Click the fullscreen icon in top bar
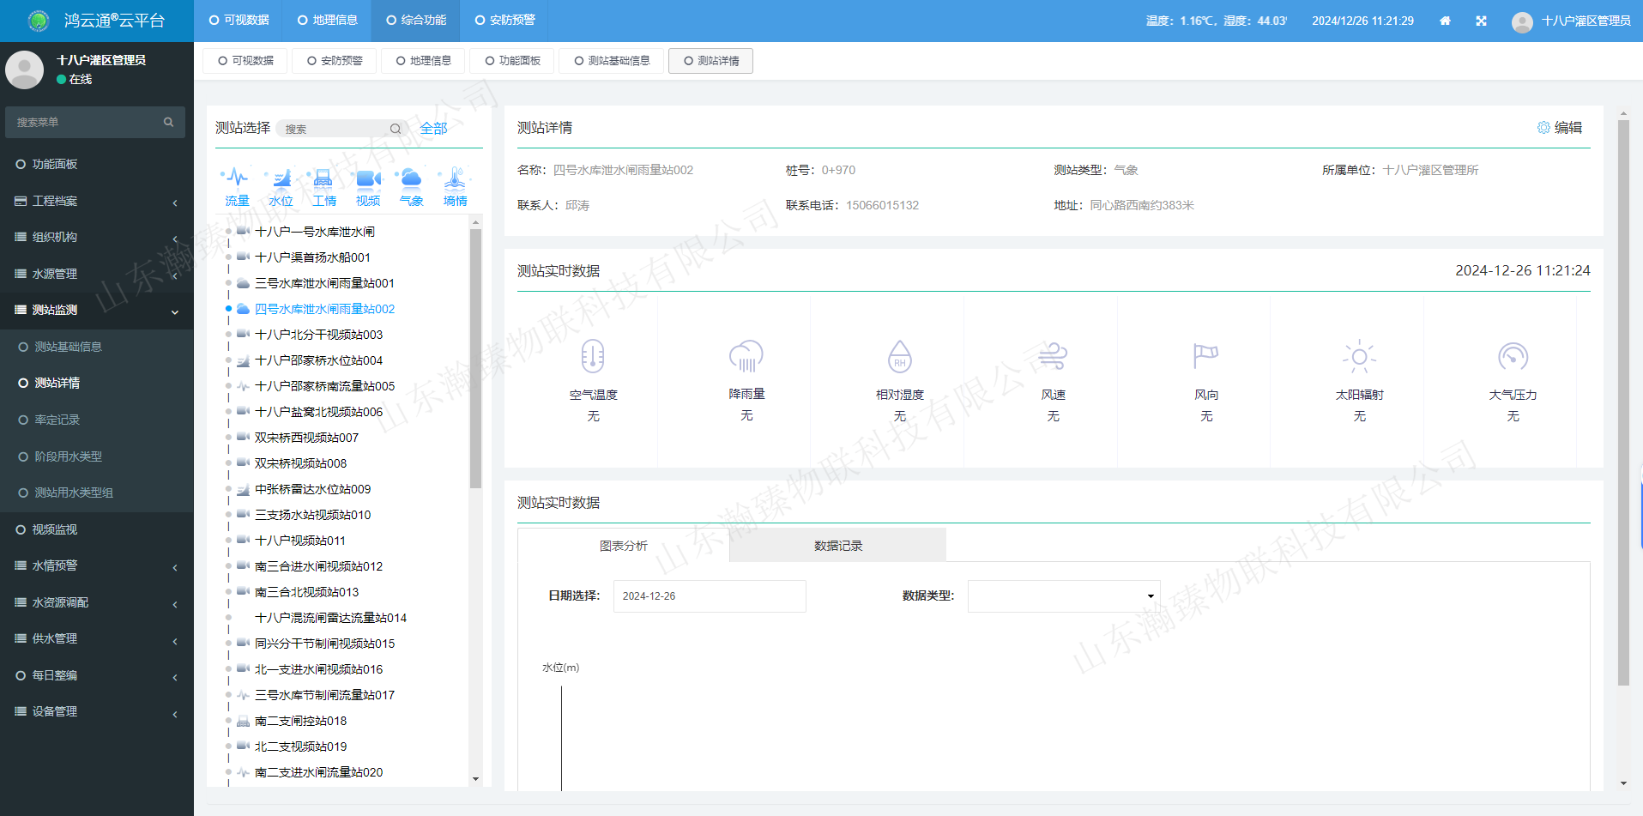This screenshot has height=816, width=1643. (x=1481, y=21)
